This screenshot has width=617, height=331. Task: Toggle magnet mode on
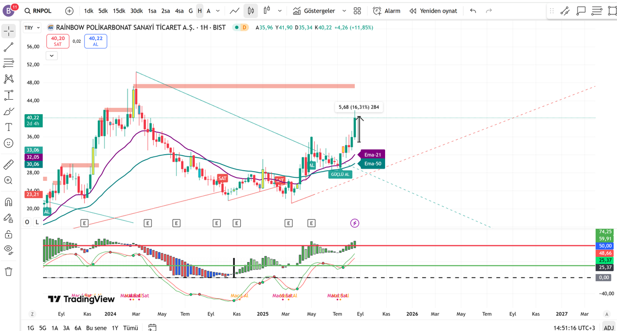click(x=9, y=202)
